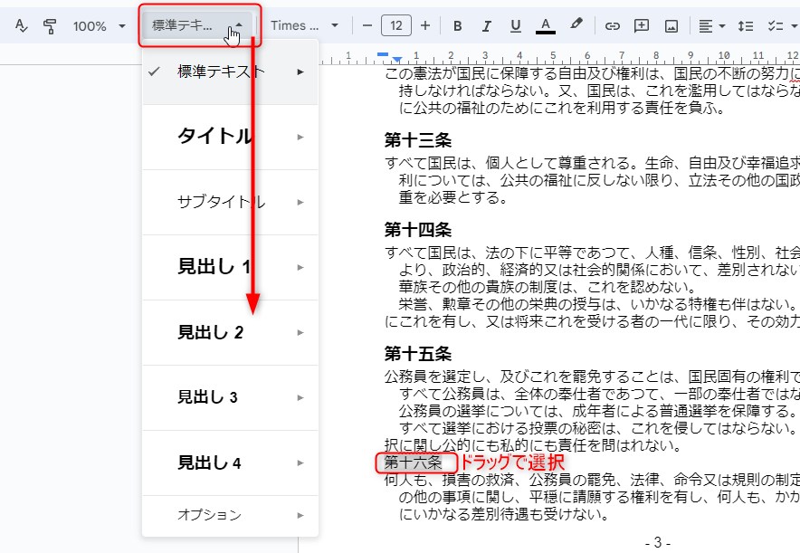
Task: Click the spell check icon
Action: (x=22, y=26)
